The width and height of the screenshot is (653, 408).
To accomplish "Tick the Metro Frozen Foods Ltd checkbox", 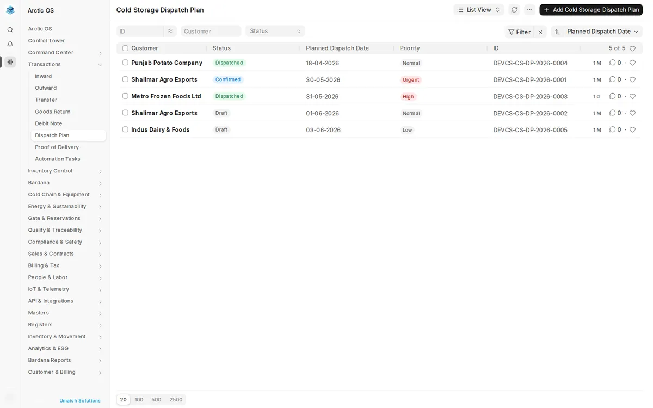I will point(125,96).
